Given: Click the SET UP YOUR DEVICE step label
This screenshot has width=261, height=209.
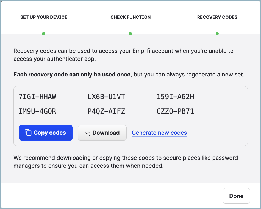Looking at the screenshot, I should (44, 17).
